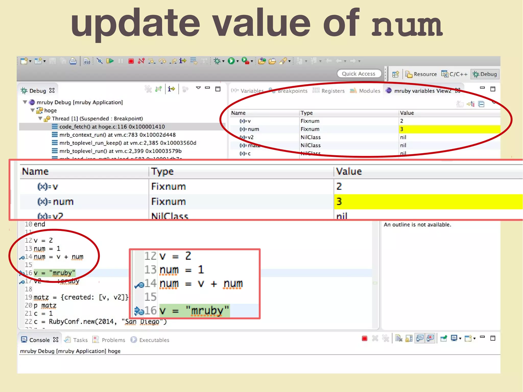Switch to the Executables tab

click(150, 340)
